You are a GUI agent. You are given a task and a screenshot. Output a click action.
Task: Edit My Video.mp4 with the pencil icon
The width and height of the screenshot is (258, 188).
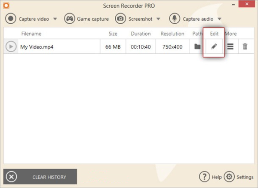click(x=214, y=46)
